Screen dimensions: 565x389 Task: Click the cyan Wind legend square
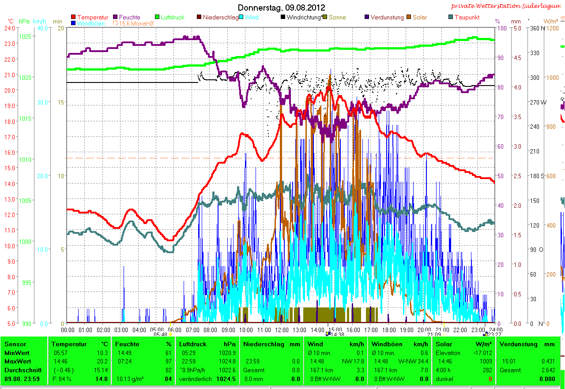point(242,17)
